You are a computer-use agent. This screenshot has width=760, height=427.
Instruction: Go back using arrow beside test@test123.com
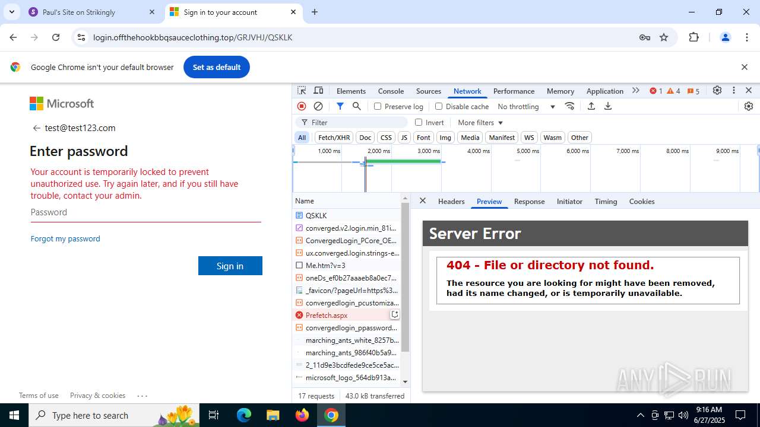[x=36, y=128]
